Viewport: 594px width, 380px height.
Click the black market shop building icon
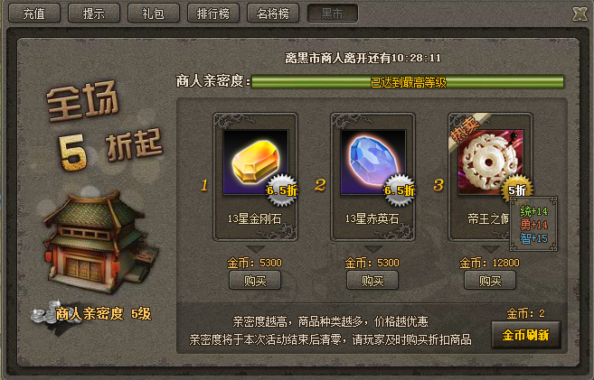[x=100, y=242]
